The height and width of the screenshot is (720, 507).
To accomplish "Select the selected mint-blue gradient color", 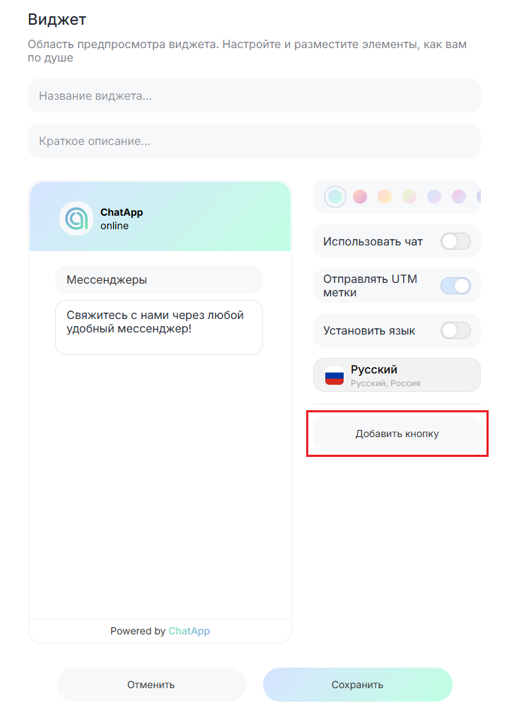I will pyautogui.click(x=335, y=197).
